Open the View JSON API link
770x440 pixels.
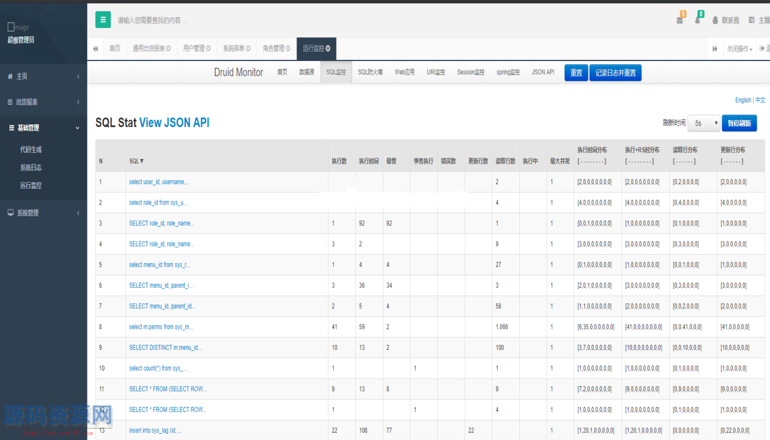(174, 123)
